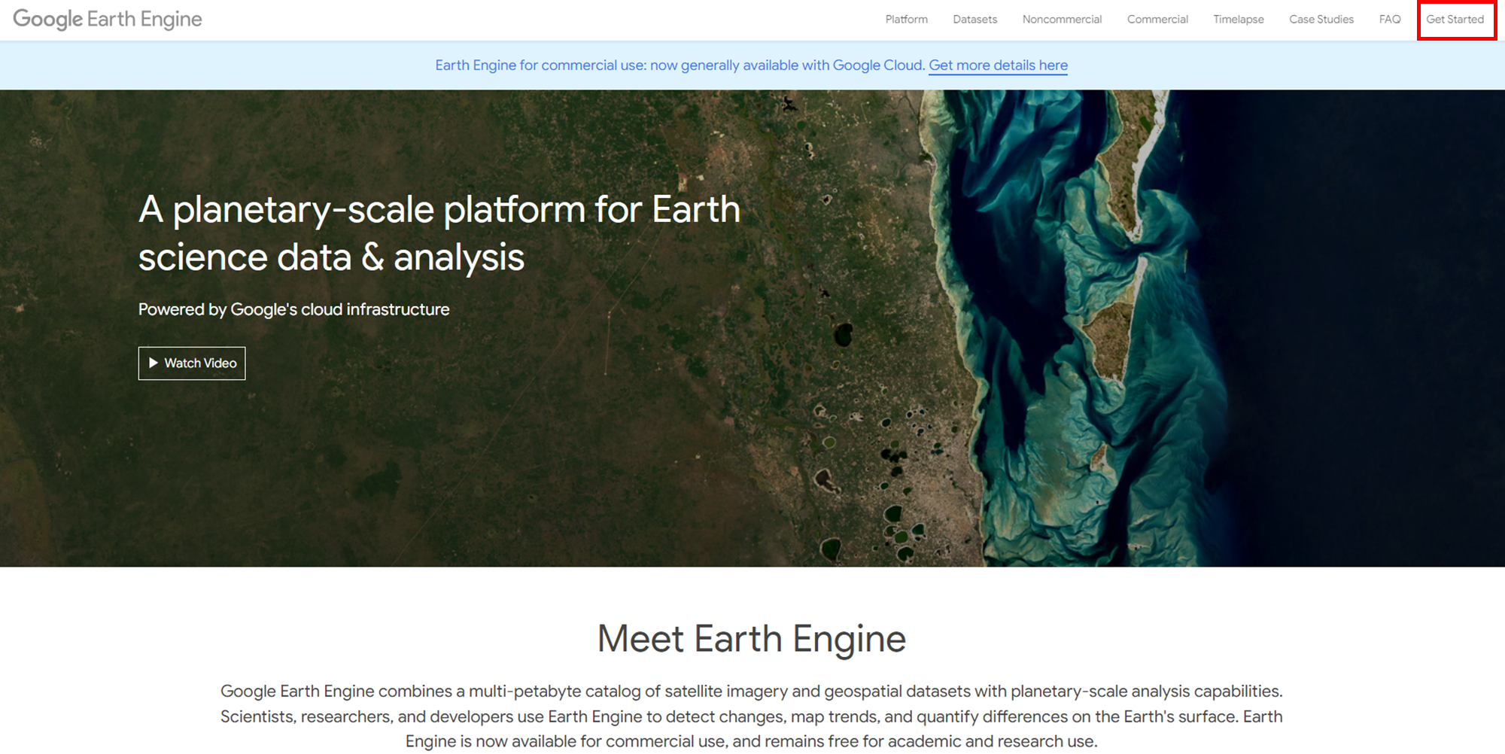This screenshot has width=1505, height=754.
Task: Click the commercial use announcement text
Action: click(x=680, y=65)
